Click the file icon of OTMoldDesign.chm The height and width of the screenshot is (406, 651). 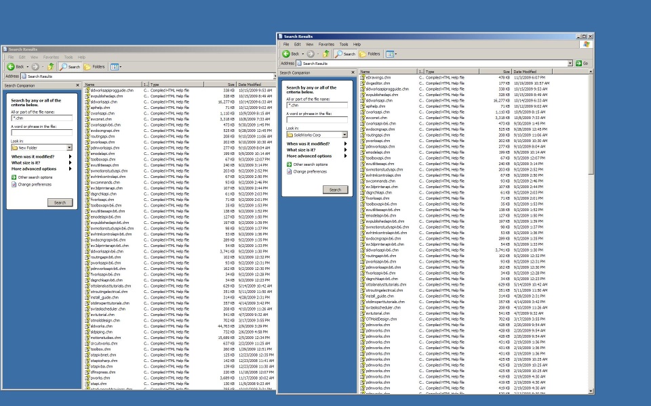(x=362, y=319)
